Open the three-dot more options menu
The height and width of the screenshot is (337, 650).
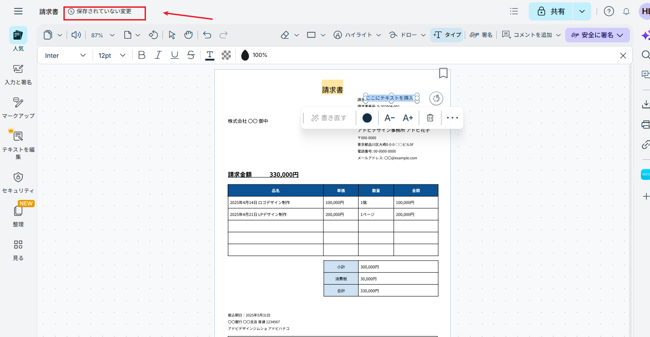coord(452,118)
